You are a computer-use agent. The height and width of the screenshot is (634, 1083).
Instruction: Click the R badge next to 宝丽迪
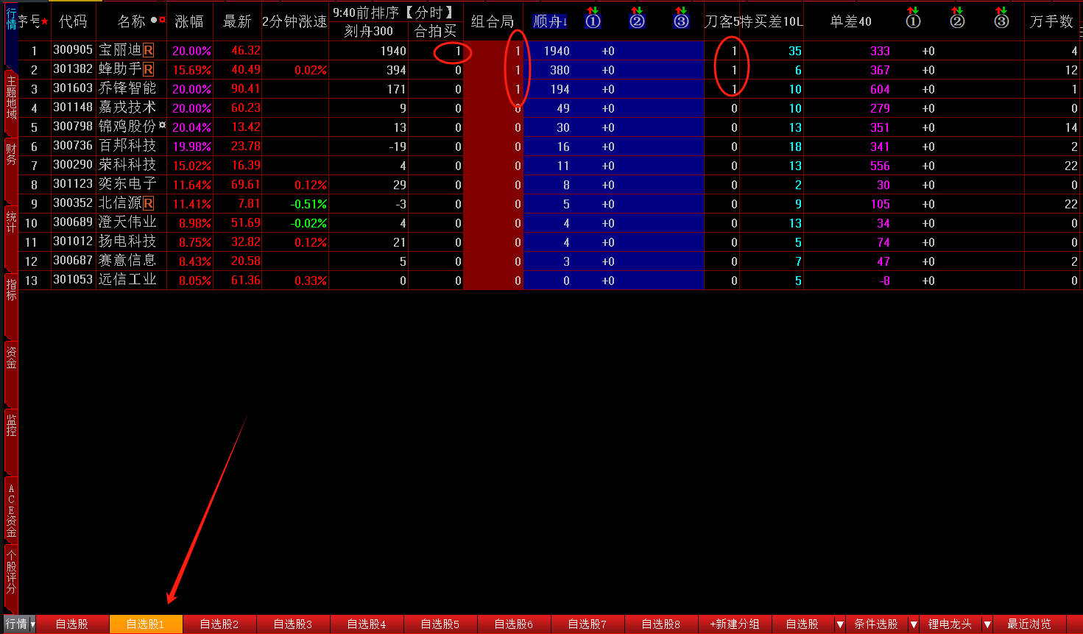pos(149,51)
